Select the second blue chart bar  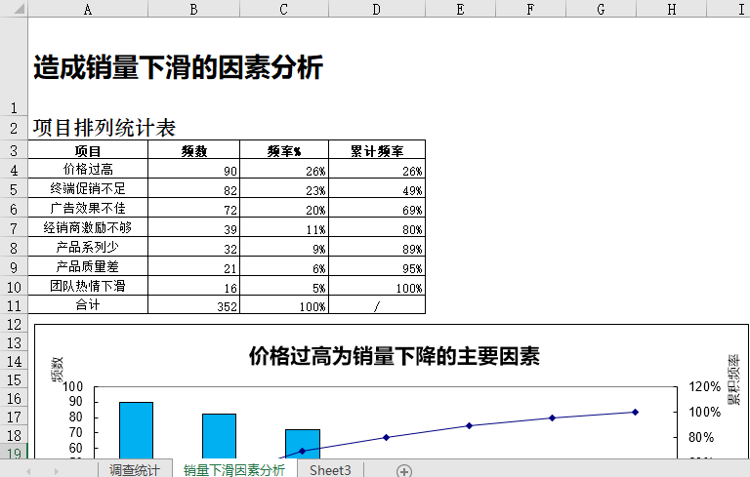pos(219,435)
